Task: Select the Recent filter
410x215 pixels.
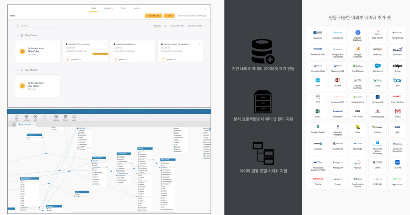Action: 157,26
